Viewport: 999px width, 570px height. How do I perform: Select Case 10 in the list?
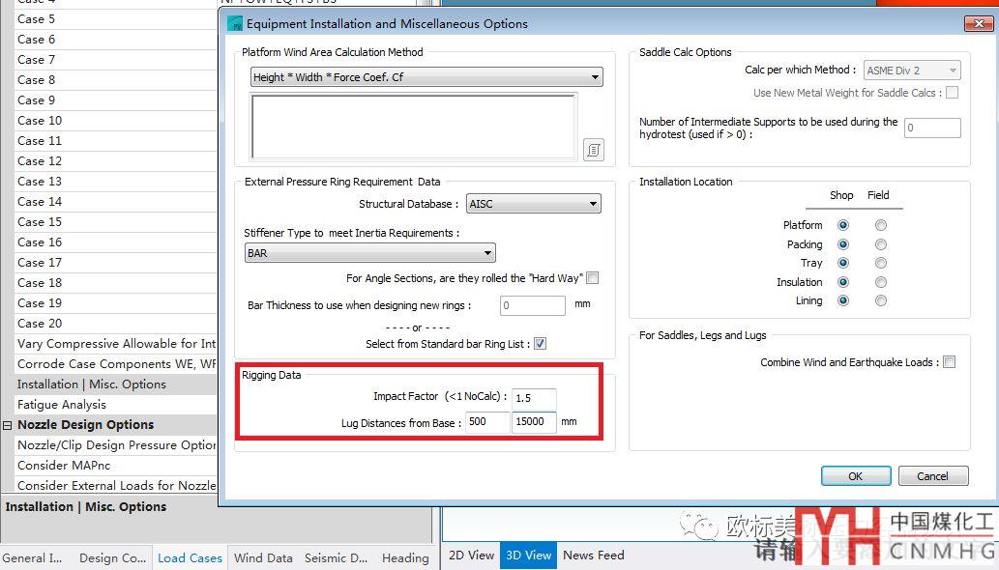(x=115, y=121)
